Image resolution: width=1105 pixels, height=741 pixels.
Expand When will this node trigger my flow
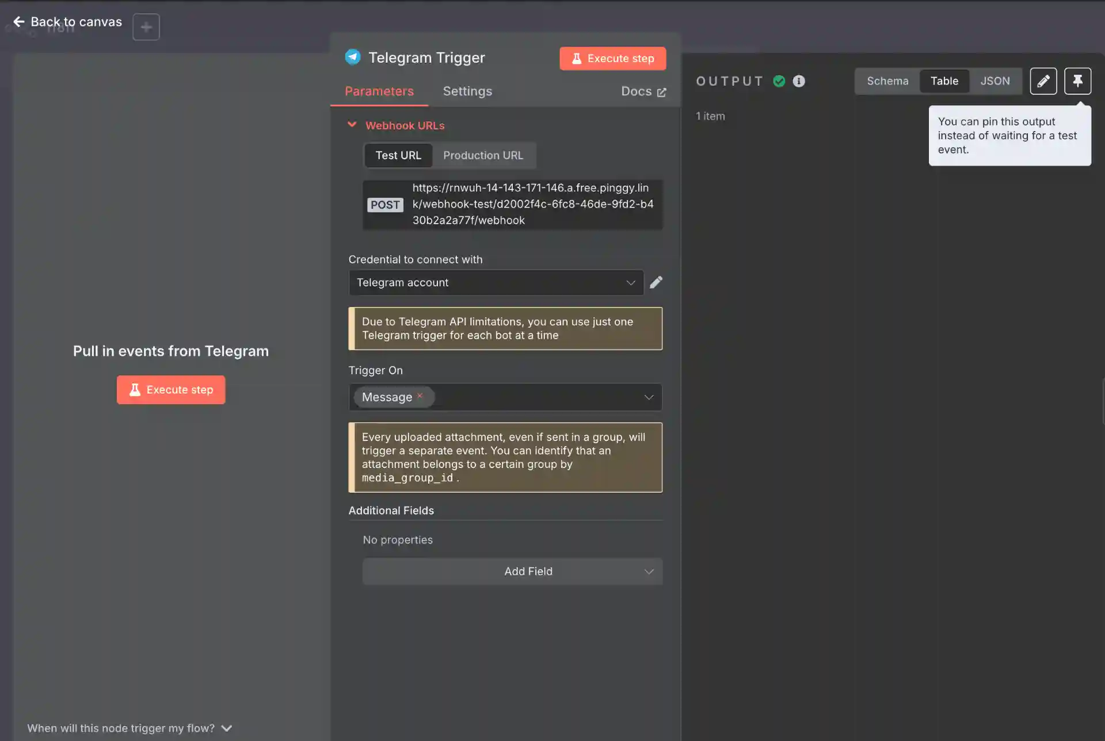tap(129, 728)
